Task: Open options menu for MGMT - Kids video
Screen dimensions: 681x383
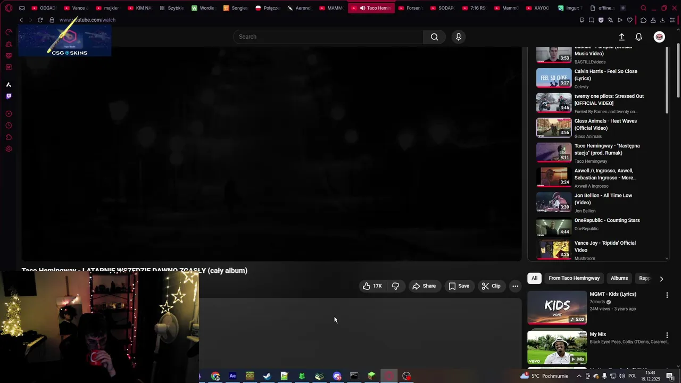Action: click(667, 295)
